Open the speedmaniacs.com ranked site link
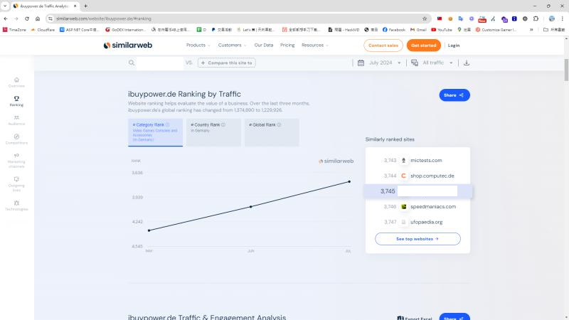569x320 pixels. 432,206
